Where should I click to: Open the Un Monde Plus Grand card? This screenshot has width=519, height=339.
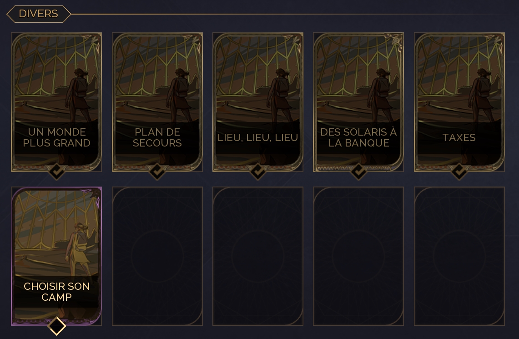56,102
